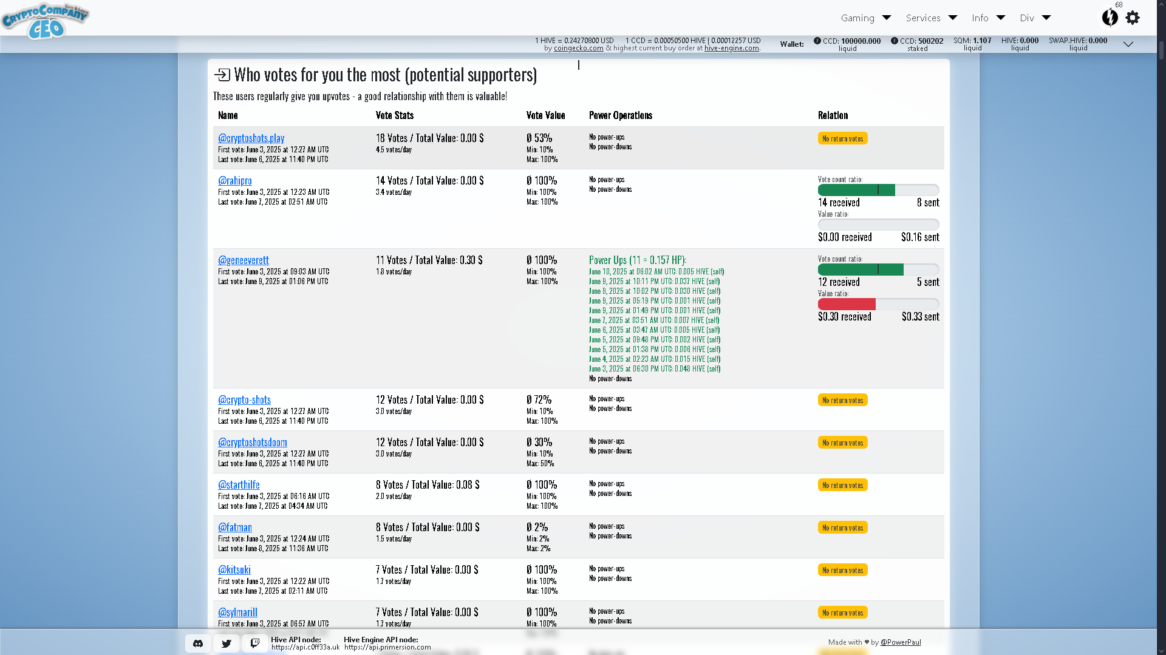
Task: Click the Hive power icon showing 68
Action: tap(1110, 17)
